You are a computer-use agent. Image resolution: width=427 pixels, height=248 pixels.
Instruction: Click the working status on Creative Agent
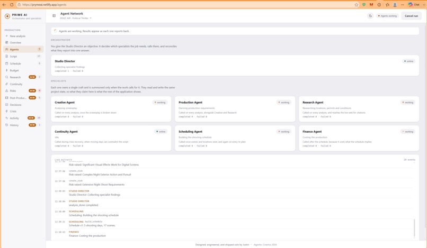coord(160,102)
